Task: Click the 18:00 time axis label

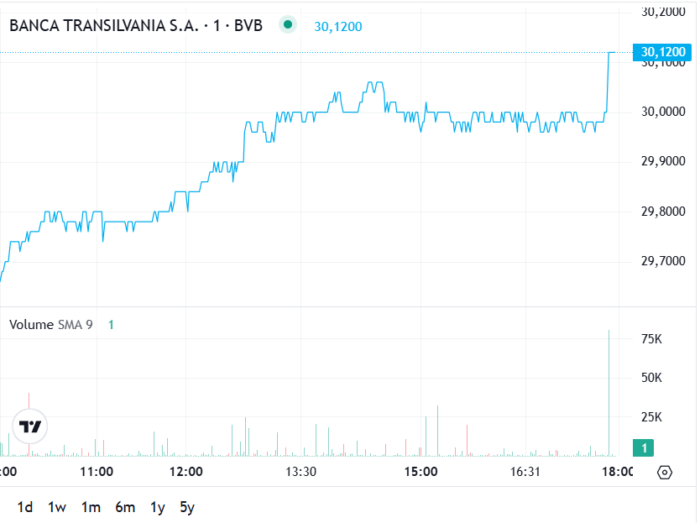Action: tap(618, 472)
